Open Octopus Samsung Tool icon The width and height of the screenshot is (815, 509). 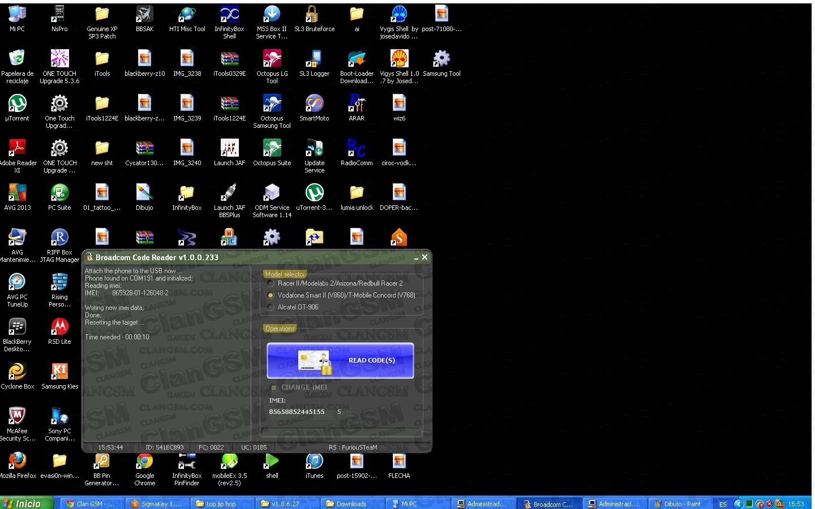tap(272, 111)
